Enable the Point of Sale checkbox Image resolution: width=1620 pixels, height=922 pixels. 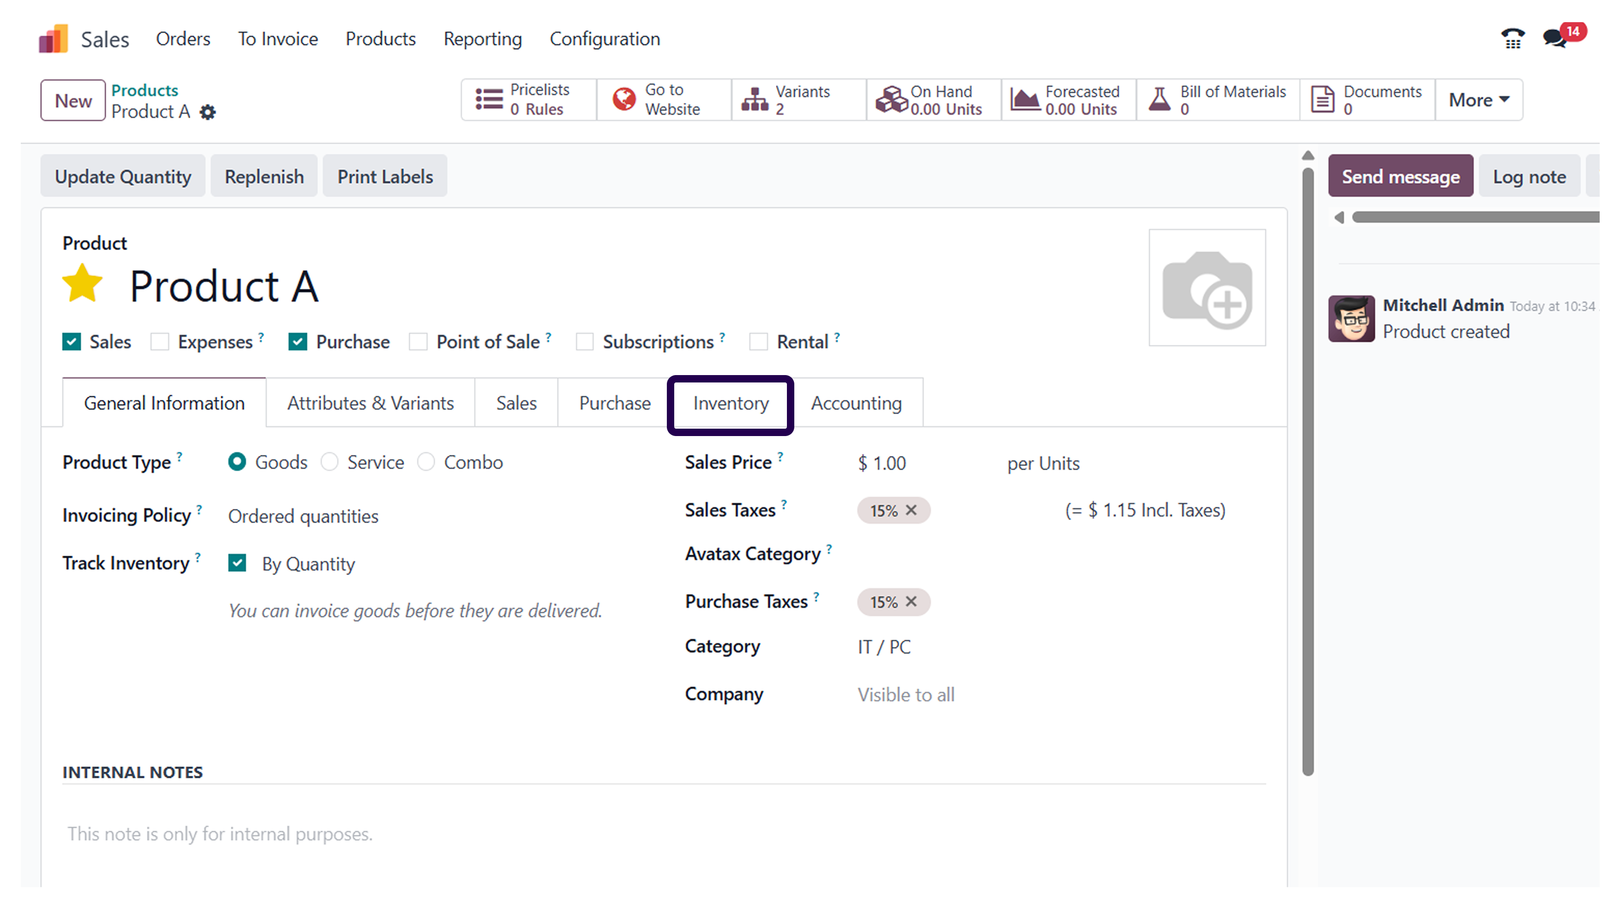(418, 342)
